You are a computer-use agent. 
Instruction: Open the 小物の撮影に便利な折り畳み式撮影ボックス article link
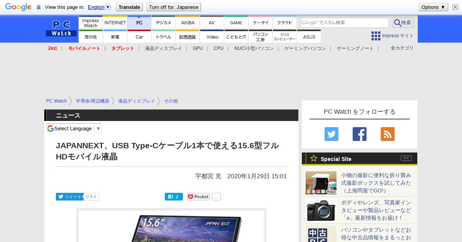point(376,183)
